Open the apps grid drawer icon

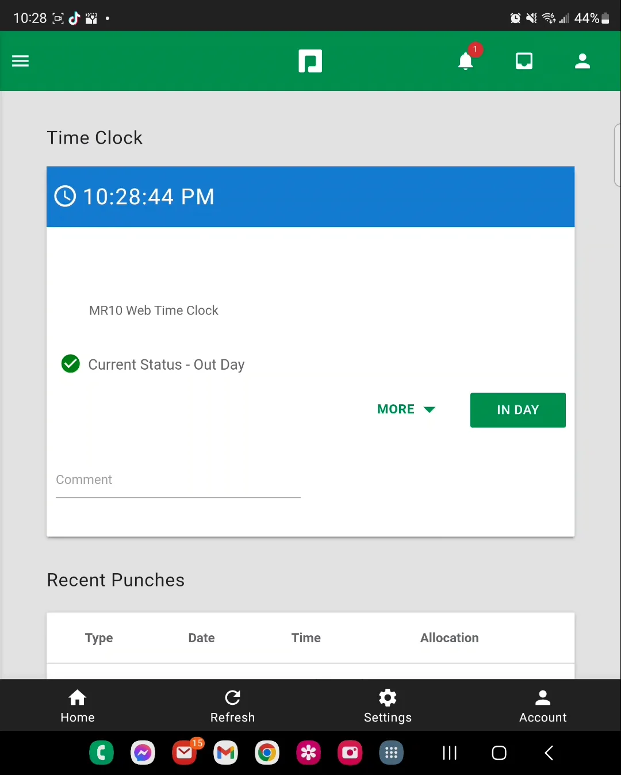[391, 753]
